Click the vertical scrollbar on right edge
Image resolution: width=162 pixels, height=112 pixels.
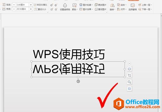point(161,63)
